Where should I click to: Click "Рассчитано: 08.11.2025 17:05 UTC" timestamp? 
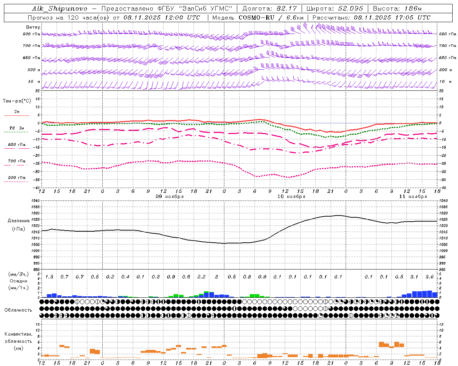[x=371, y=18]
